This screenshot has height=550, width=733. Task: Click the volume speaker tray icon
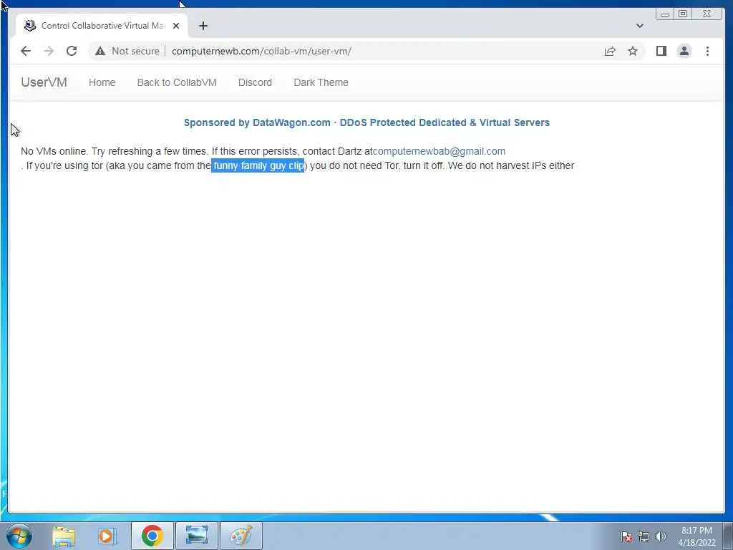(x=660, y=536)
